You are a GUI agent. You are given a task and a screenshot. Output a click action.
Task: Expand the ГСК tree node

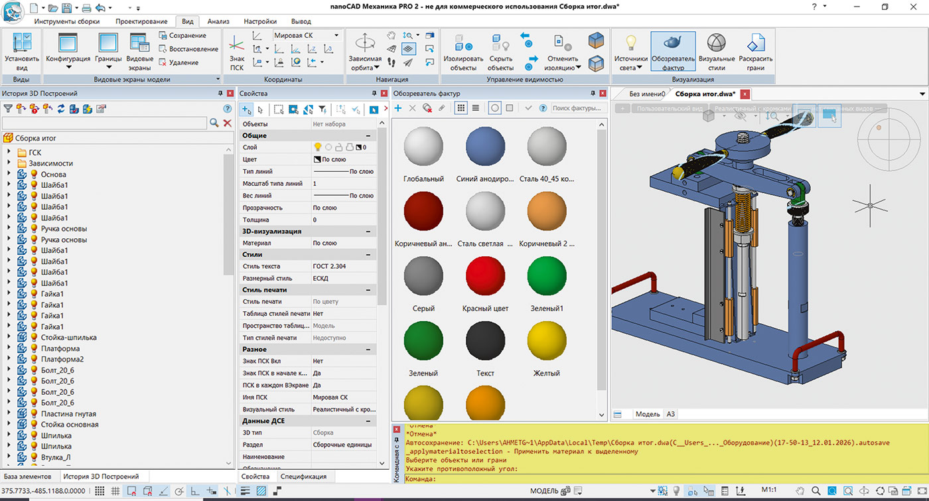[x=9, y=153]
